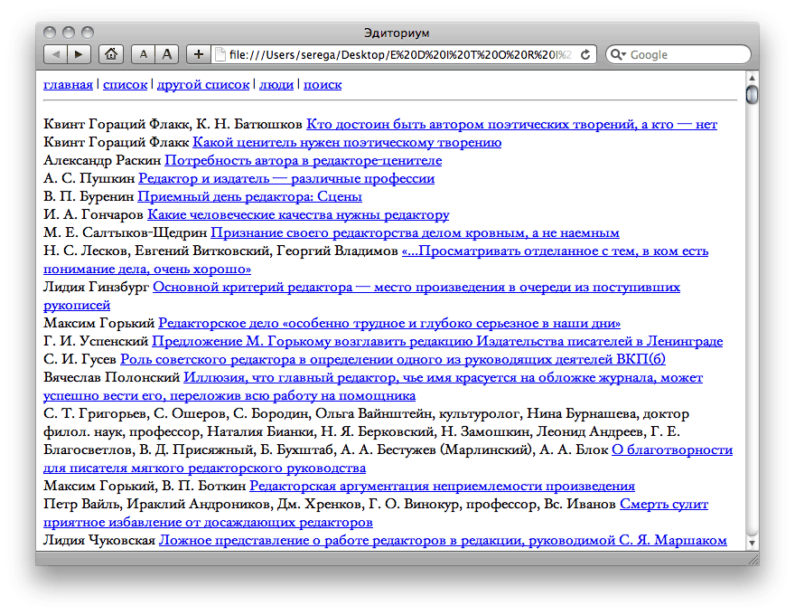795x615 pixels.
Task: Click the file URL address field
Action: pos(397,54)
